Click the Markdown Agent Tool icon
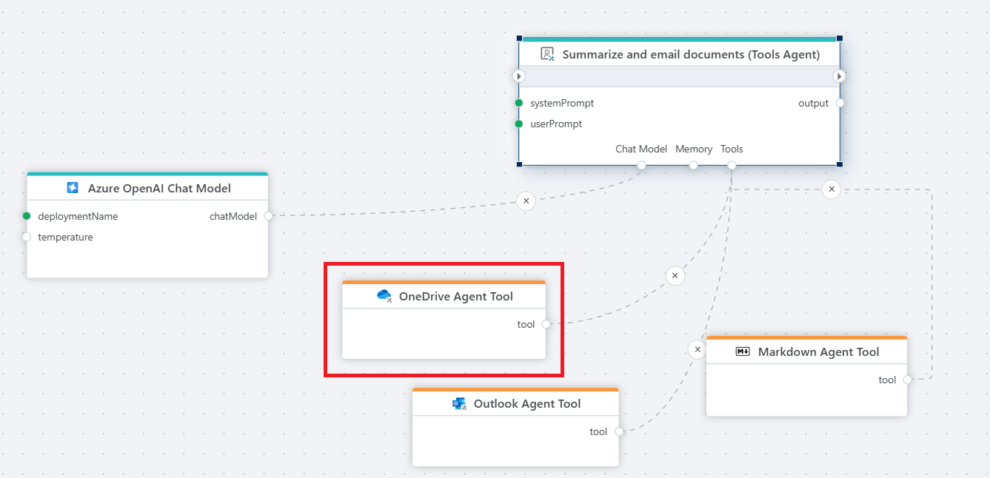The width and height of the screenshot is (990, 478). (743, 352)
